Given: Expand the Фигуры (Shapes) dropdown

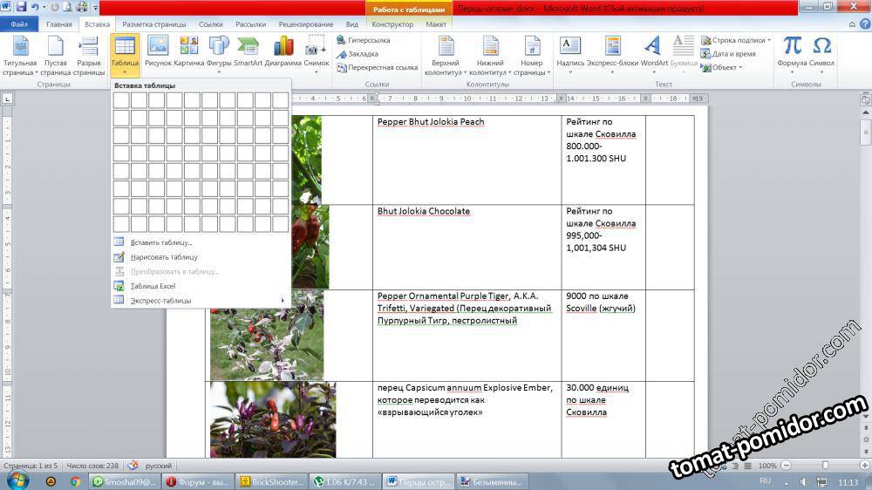Looking at the screenshot, I should pos(218,51).
